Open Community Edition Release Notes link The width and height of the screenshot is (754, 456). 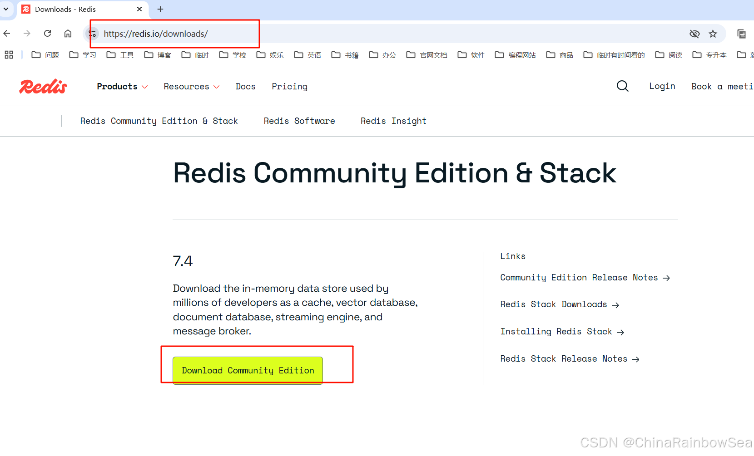(x=585, y=278)
